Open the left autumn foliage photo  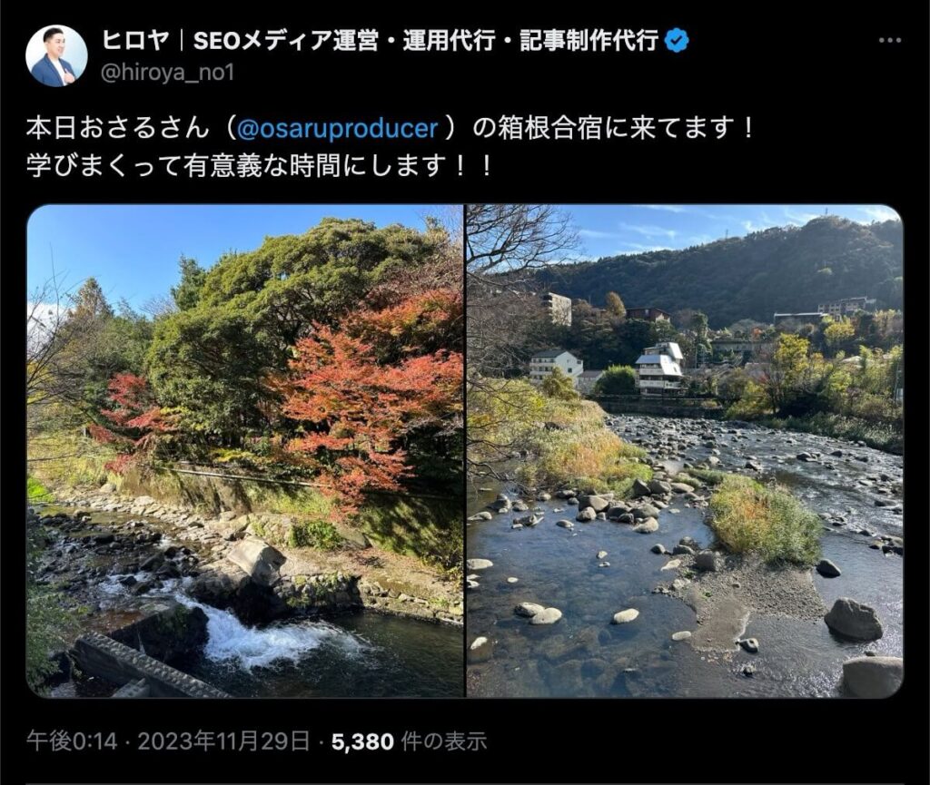(245, 451)
